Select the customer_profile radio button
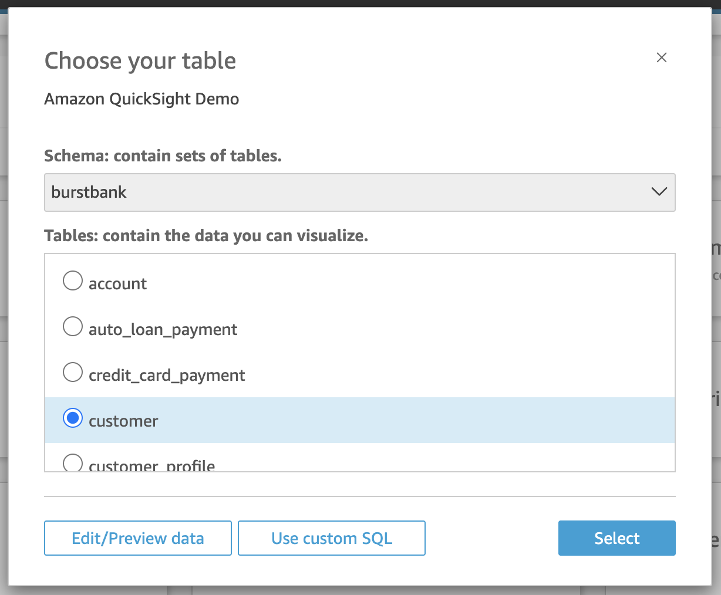 tap(73, 463)
